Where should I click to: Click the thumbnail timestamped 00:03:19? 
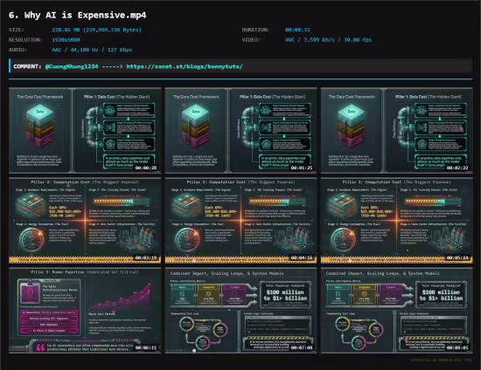coord(85,221)
